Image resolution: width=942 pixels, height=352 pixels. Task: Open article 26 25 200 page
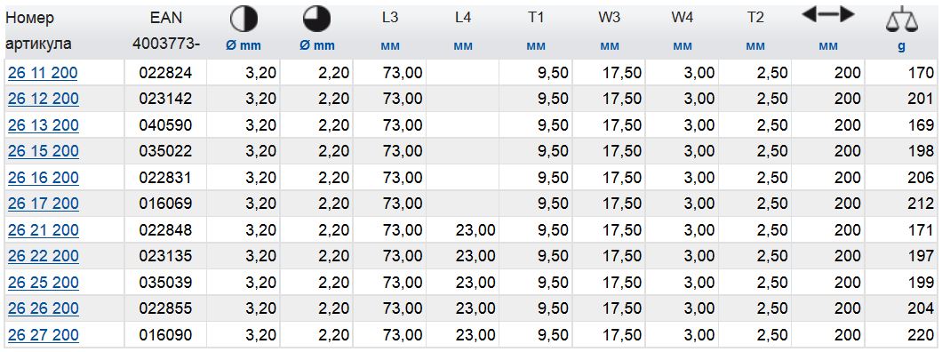click(x=44, y=283)
